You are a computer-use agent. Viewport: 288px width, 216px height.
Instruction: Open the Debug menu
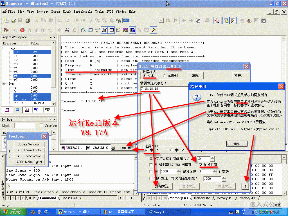pyautogui.click(x=55, y=12)
